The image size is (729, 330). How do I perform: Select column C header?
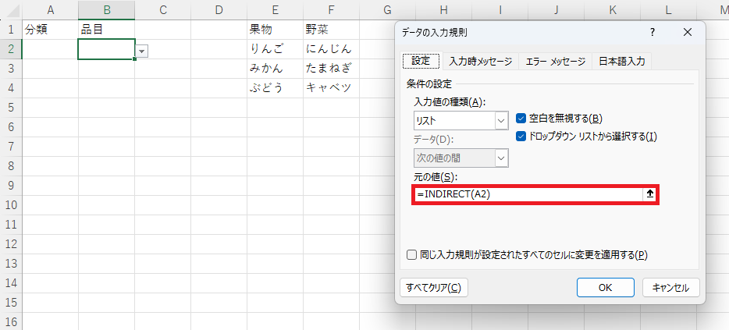[162, 10]
